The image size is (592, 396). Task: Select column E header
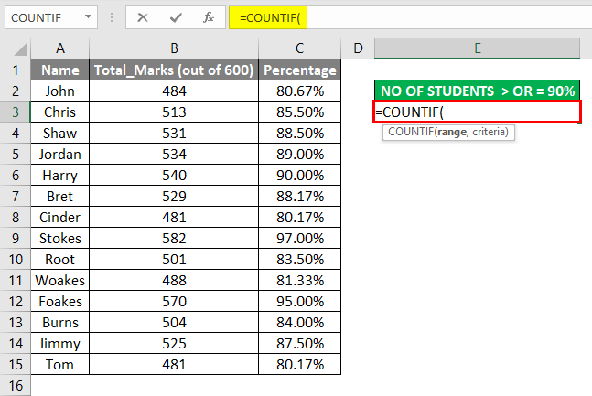(478, 48)
